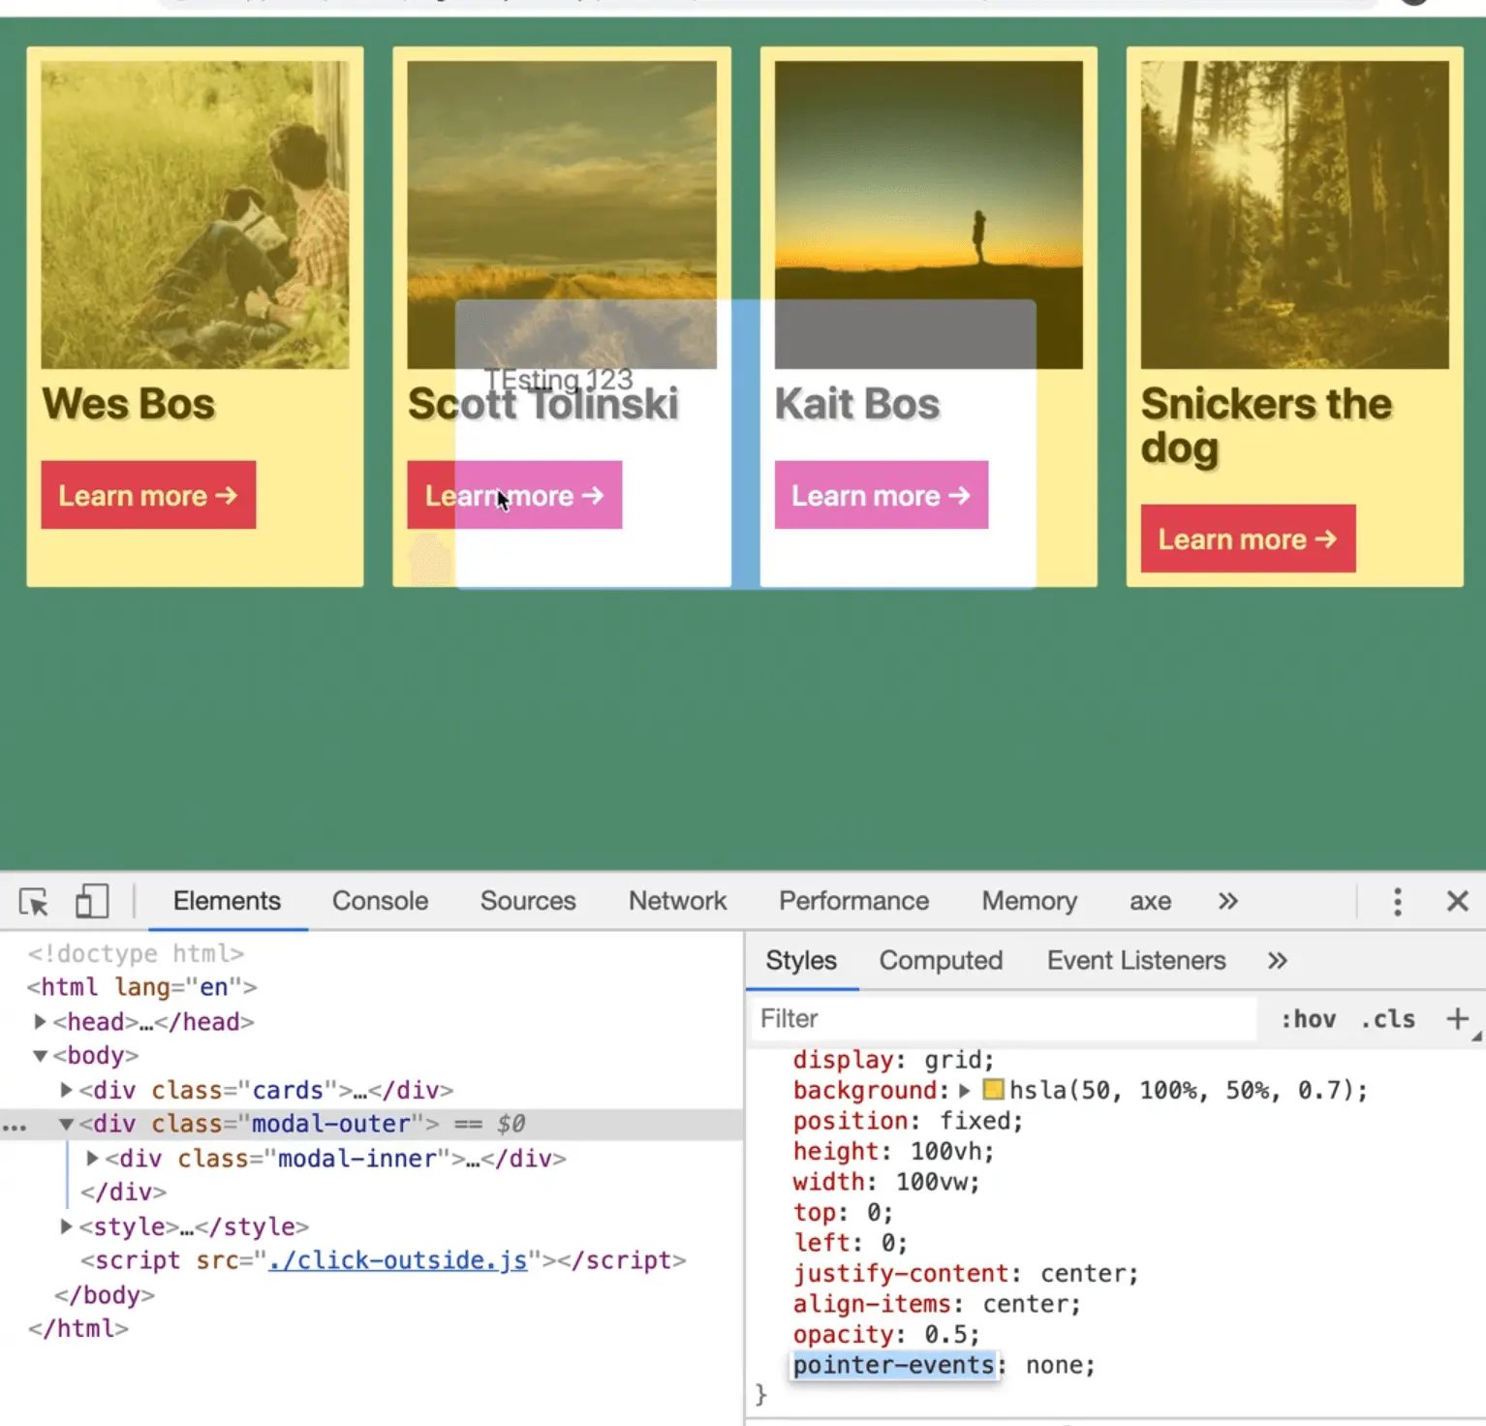Image resolution: width=1486 pixels, height=1426 pixels.
Task: Show more DevTools tabs chevron
Action: click(1227, 902)
